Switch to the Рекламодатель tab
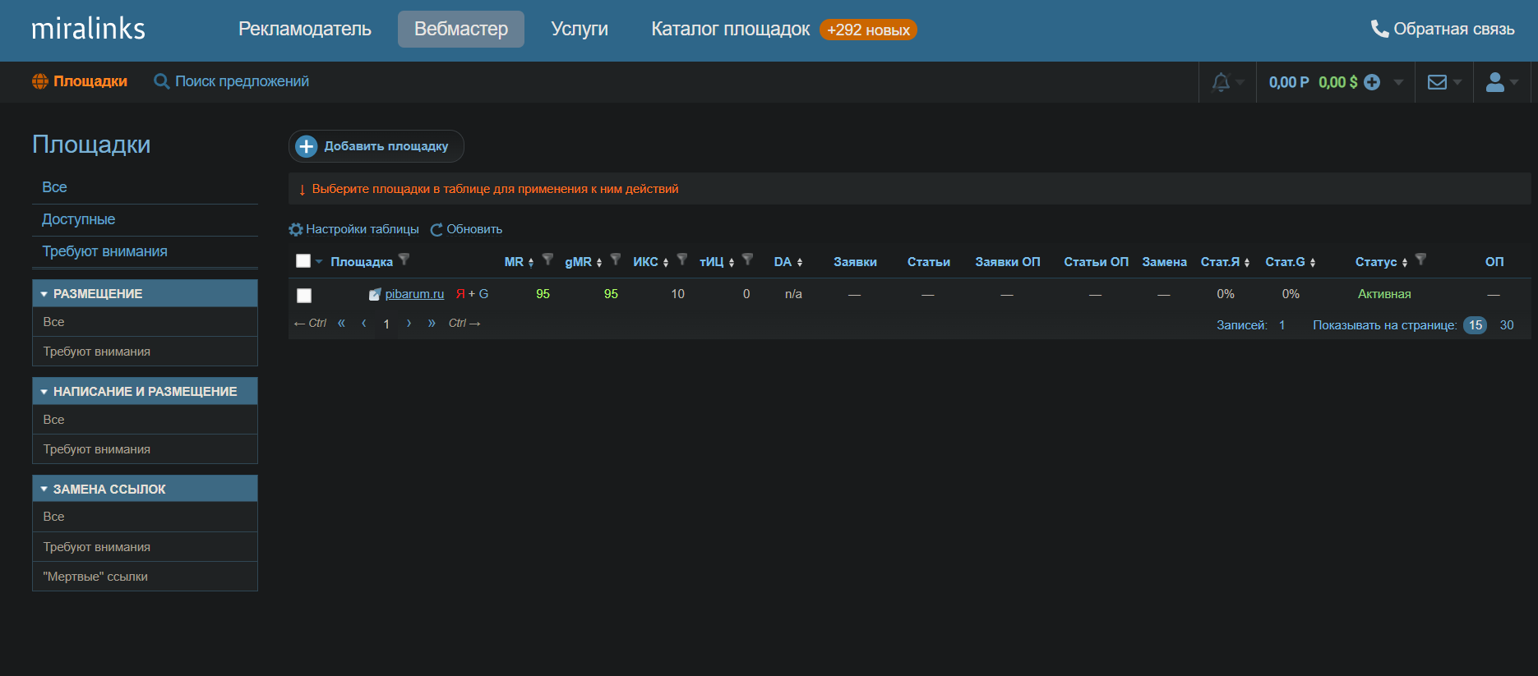This screenshot has width=1538, height=676. coord(304,30)
